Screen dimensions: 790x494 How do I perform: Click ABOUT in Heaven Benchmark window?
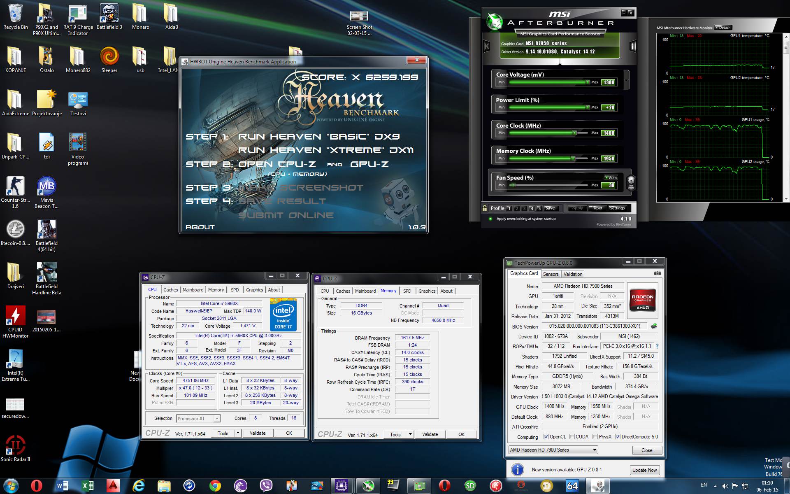point(200,227)
